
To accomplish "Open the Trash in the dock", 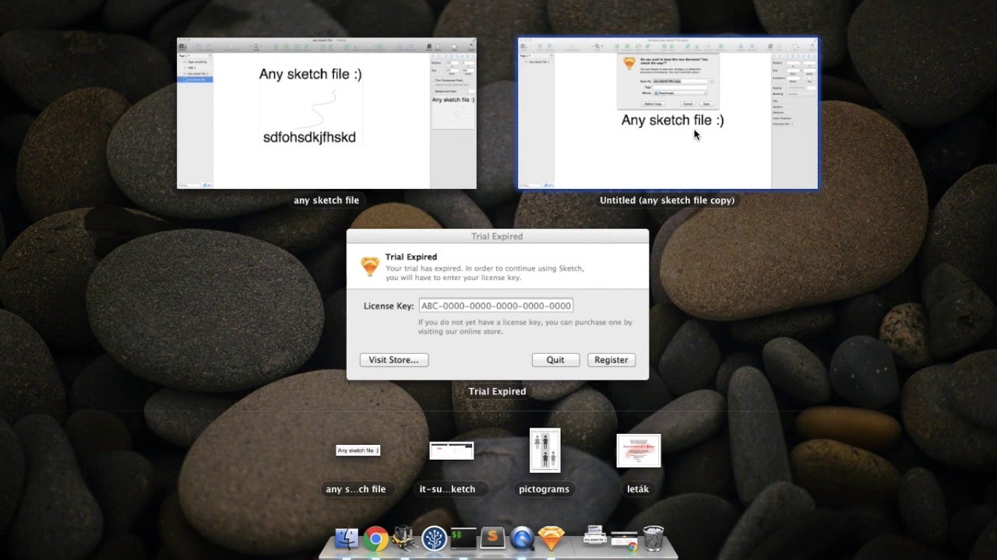I will [654, 538].
